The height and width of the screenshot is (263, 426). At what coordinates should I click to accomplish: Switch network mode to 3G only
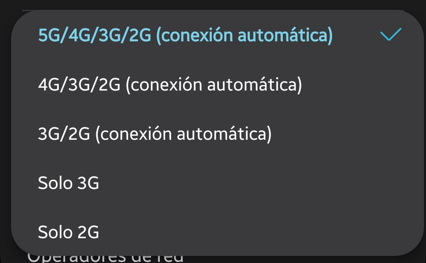68,183
